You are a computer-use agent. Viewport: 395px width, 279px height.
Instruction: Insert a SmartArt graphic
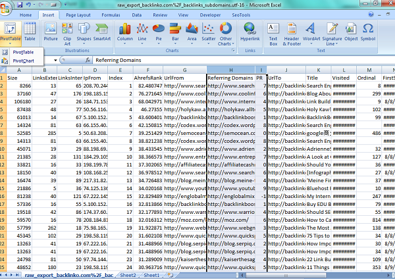102,33
